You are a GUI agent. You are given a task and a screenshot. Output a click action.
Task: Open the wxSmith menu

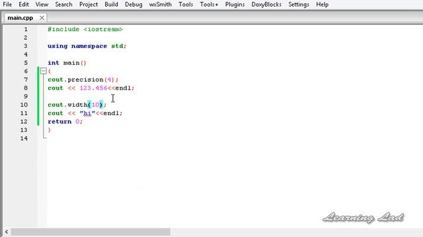click(160, 5)
